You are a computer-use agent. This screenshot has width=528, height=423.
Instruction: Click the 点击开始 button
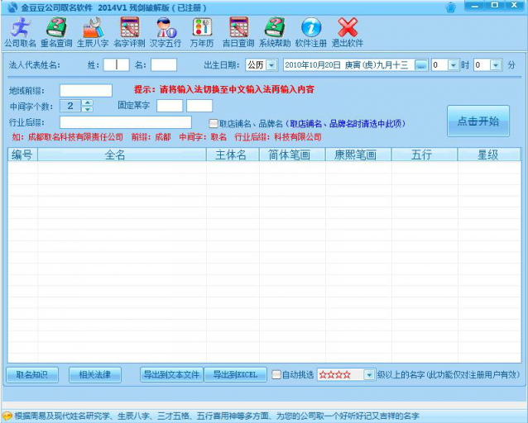click(478, 121)
